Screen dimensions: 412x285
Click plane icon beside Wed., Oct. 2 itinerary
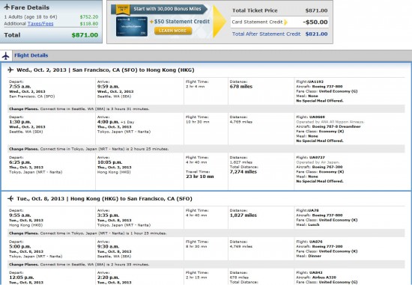click(10, 70)
